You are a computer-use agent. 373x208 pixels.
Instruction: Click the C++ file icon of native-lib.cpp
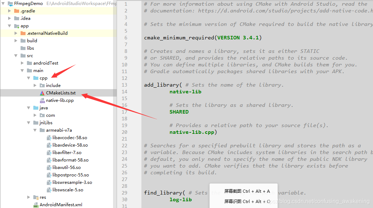tap(42, 100)
